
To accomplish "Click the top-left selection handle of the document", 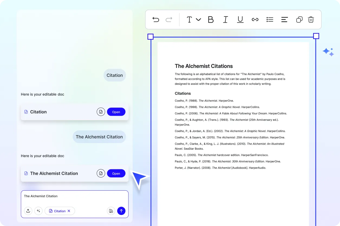I will point(151,37).
